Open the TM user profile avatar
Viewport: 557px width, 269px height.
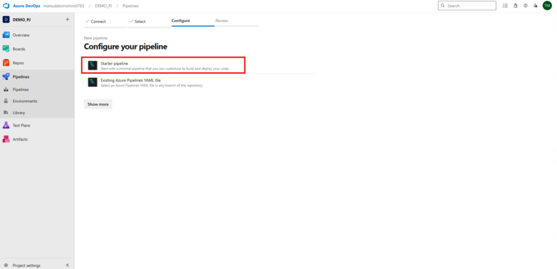click(547, 6)
